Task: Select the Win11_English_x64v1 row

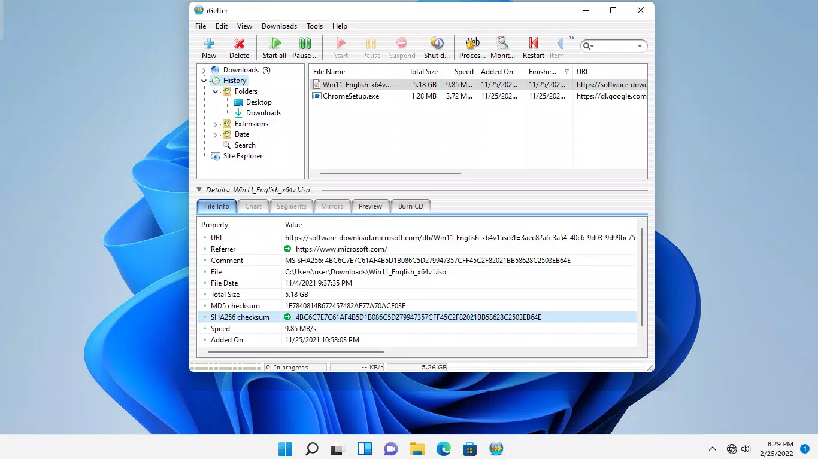Action: pyautogui.click(x=478, y=85)
